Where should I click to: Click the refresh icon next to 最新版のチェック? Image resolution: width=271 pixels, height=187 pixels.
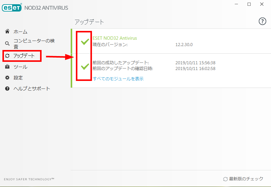tap(225, 179)
